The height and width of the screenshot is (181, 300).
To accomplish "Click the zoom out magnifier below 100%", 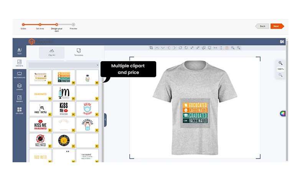I will pos(280,75).
